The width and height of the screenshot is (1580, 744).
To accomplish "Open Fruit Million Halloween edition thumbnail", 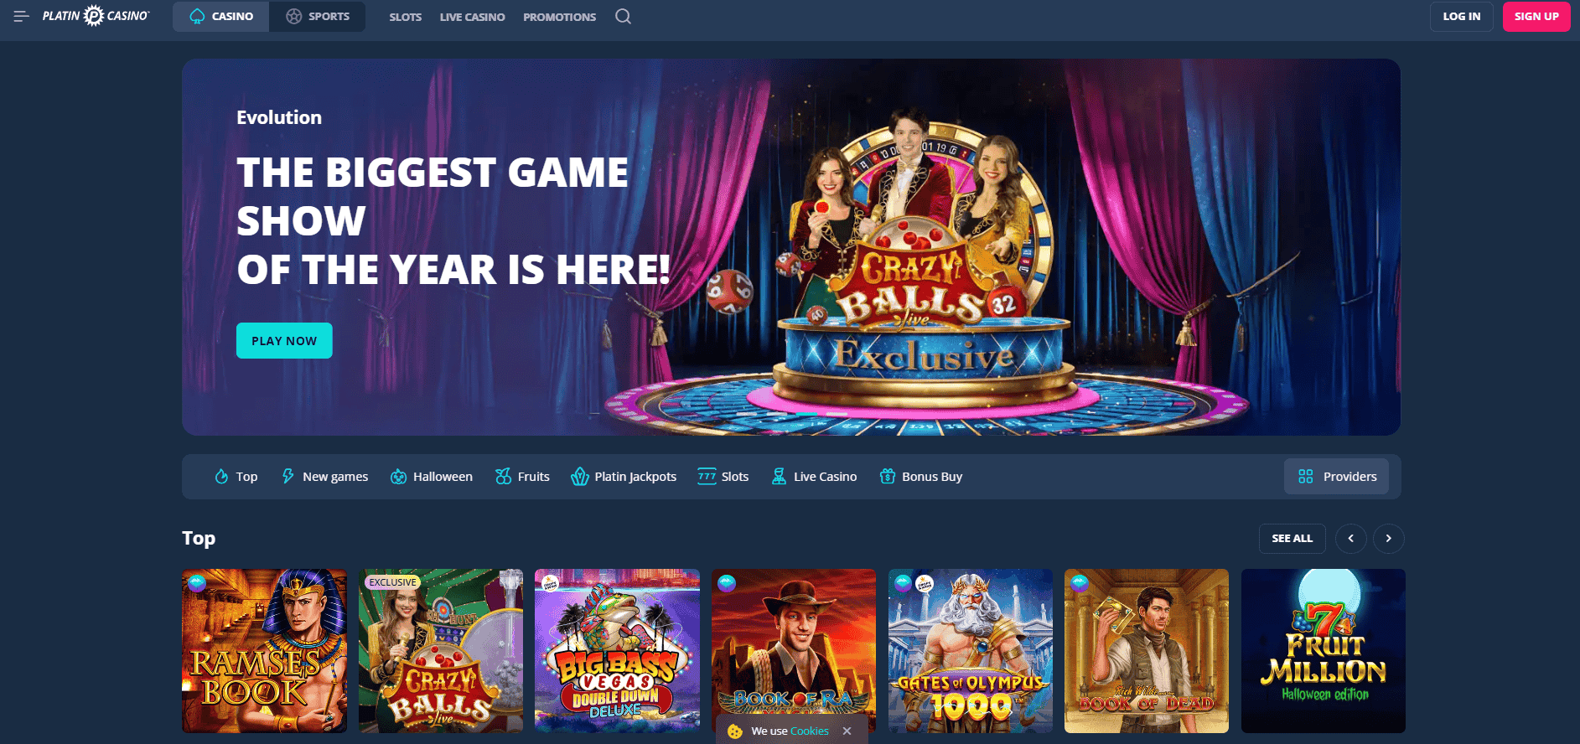I will 1324,651.
